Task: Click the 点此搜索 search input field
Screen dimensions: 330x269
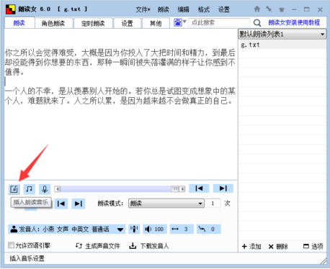Action: tap(219, 23)
